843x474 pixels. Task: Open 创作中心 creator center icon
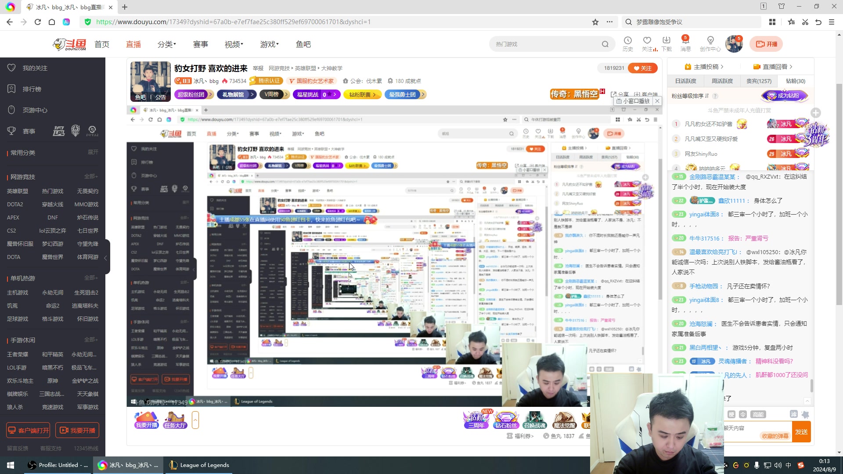click(710, 44)
